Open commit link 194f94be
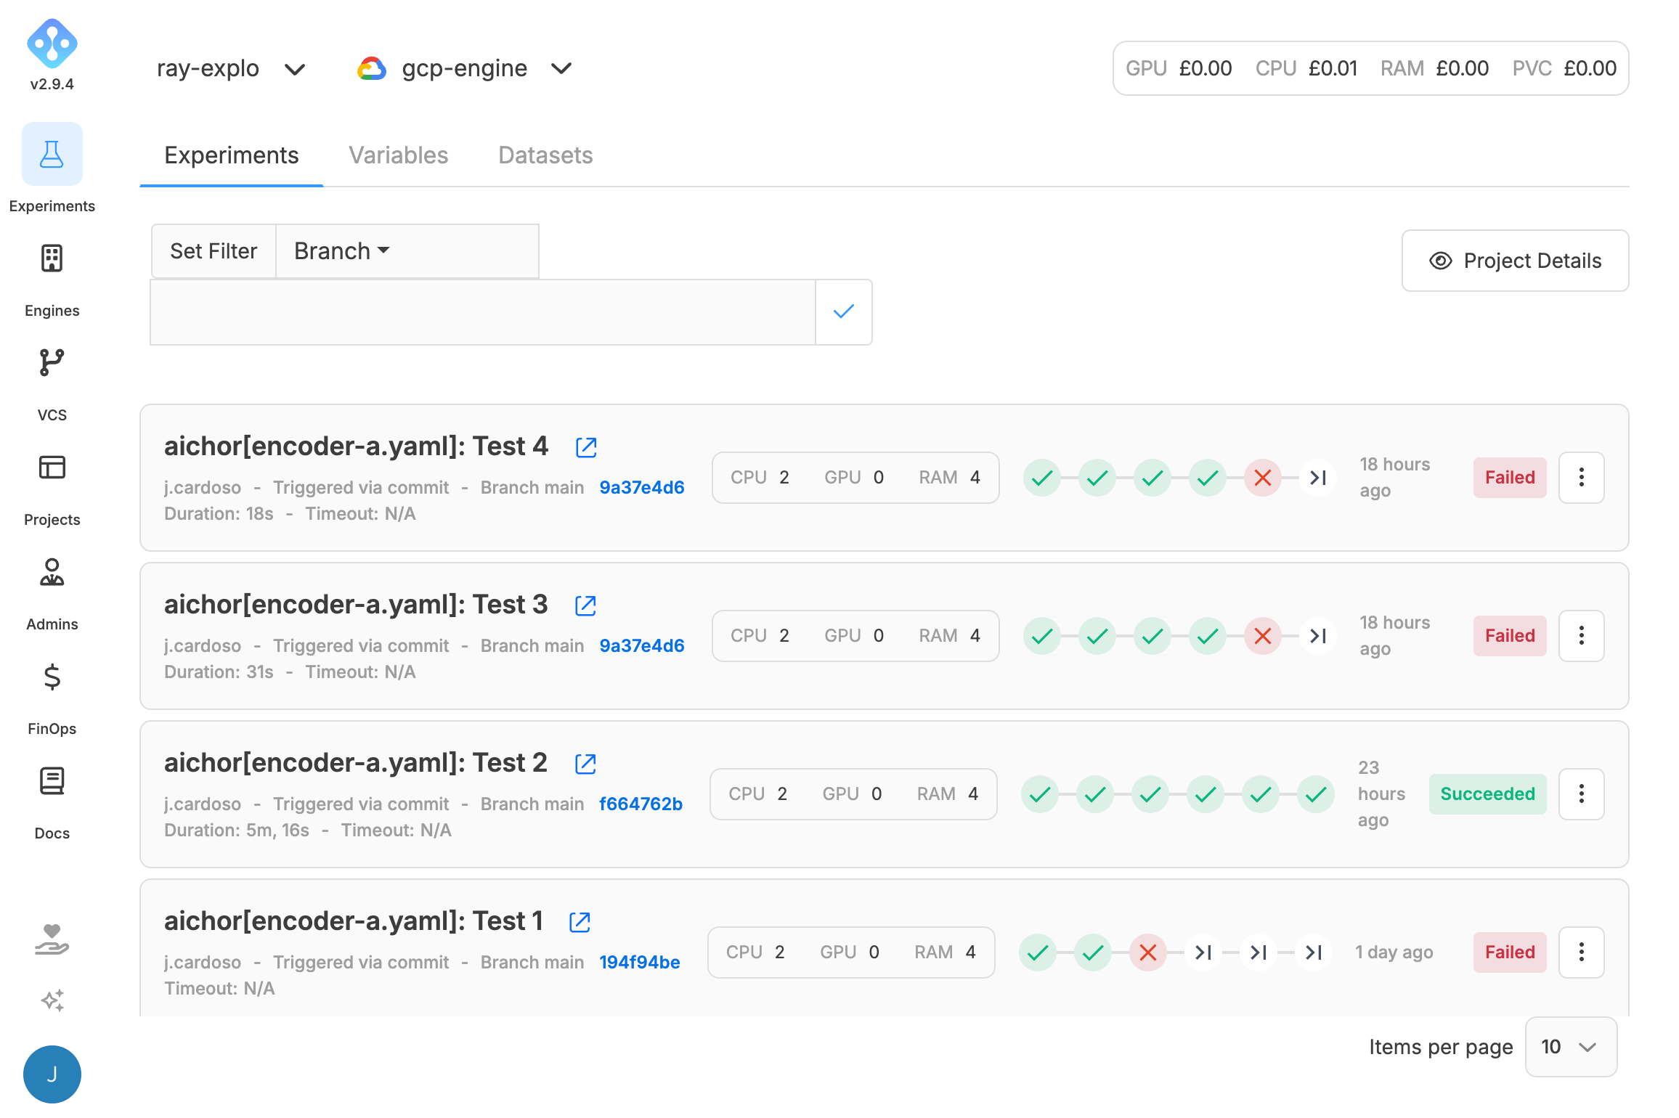The height and width of the screenshot is (1118, 1679). tap(639, 963)
